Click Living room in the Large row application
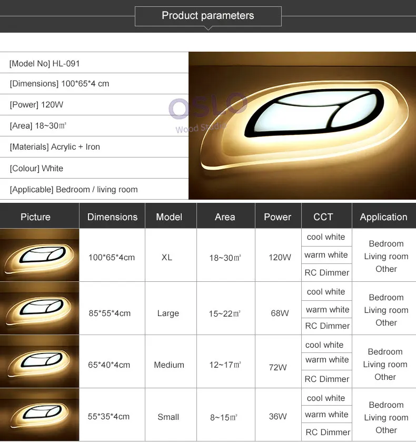The height and width of the screenshot is (442, 416). [386, 310]
